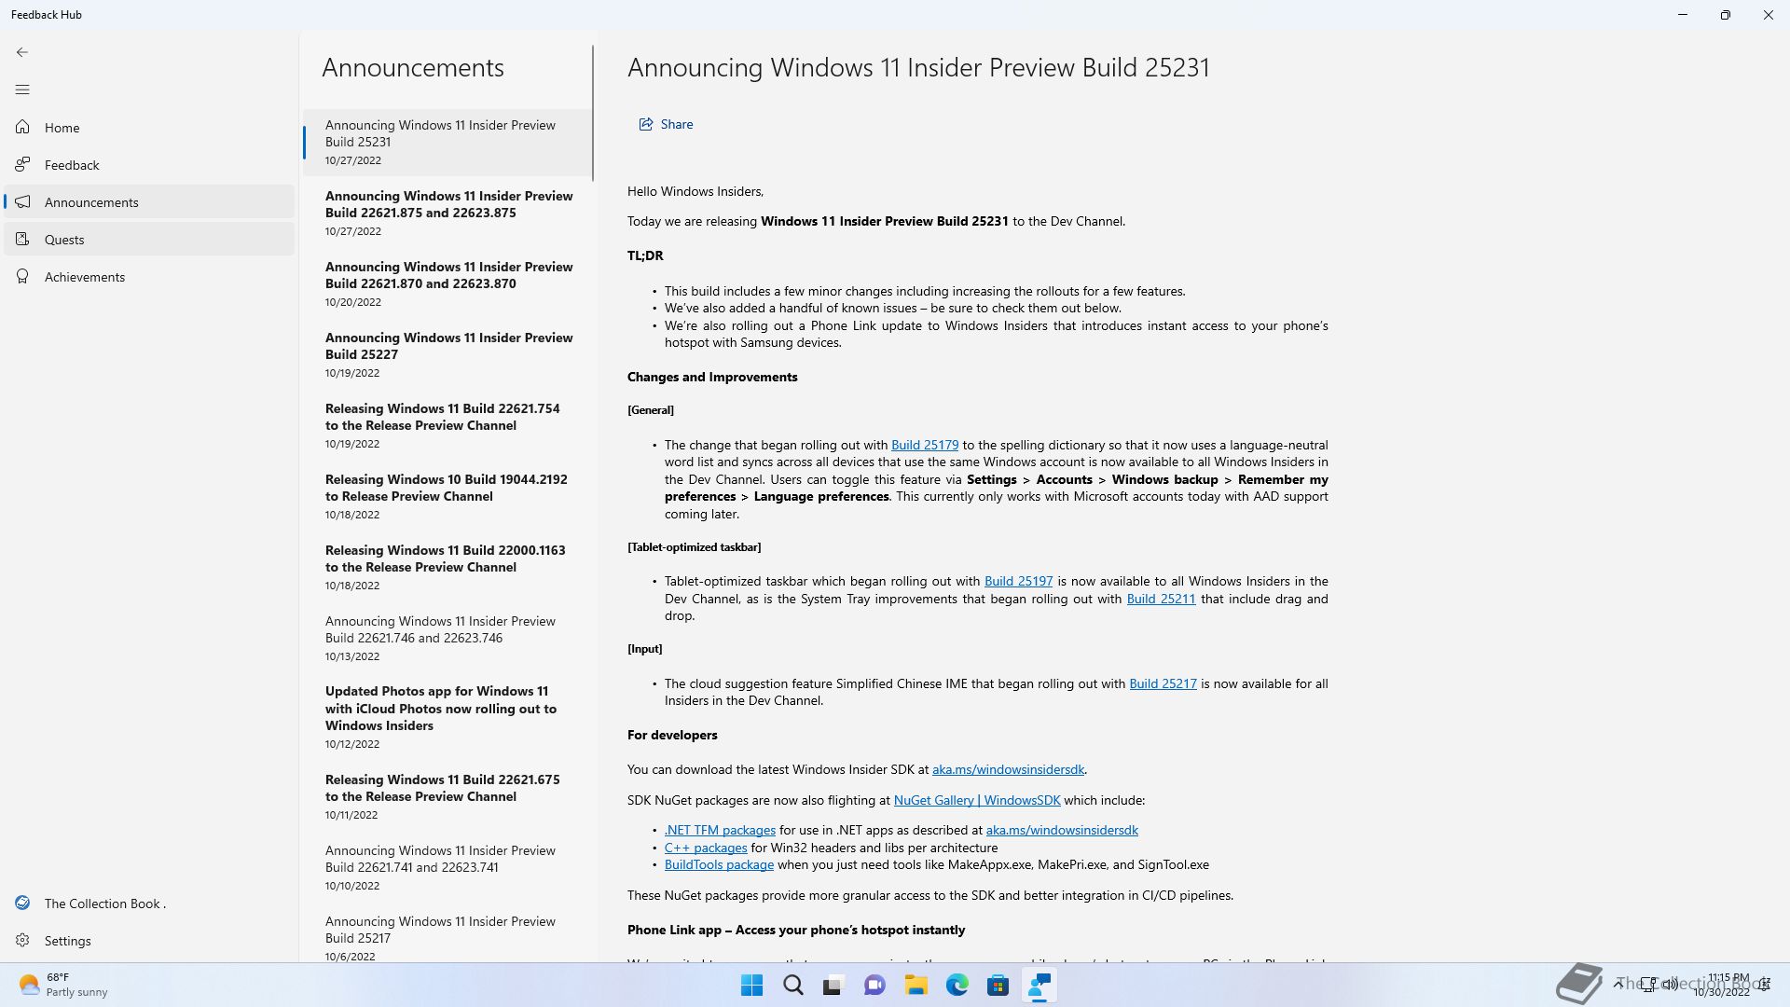The height and width of the screenshot is (1007, 1790).
Task: Open Build 22621.746 and 22623.746 announcement
Action: tap(447, 638)
